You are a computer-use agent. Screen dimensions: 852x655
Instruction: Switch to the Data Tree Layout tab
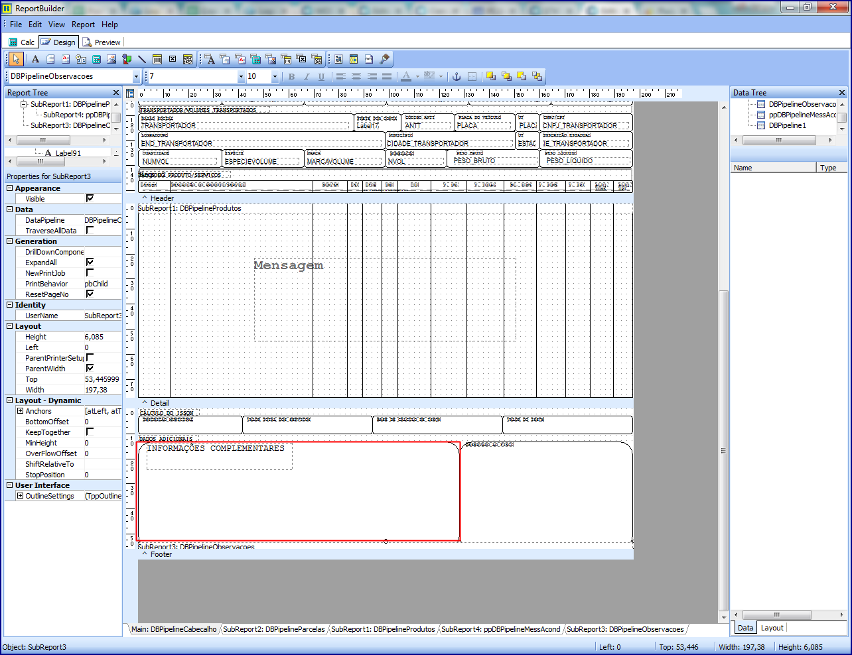(772, 628)
